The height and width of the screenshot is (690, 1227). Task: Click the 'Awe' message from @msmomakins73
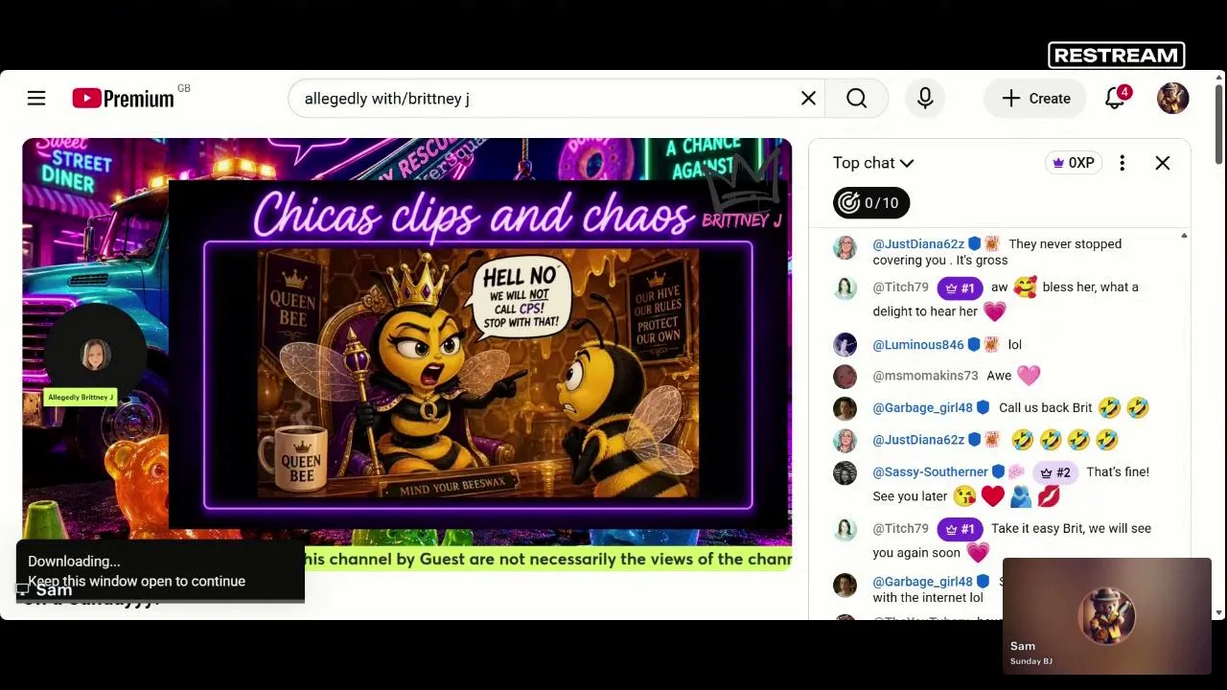click(999, 376)
